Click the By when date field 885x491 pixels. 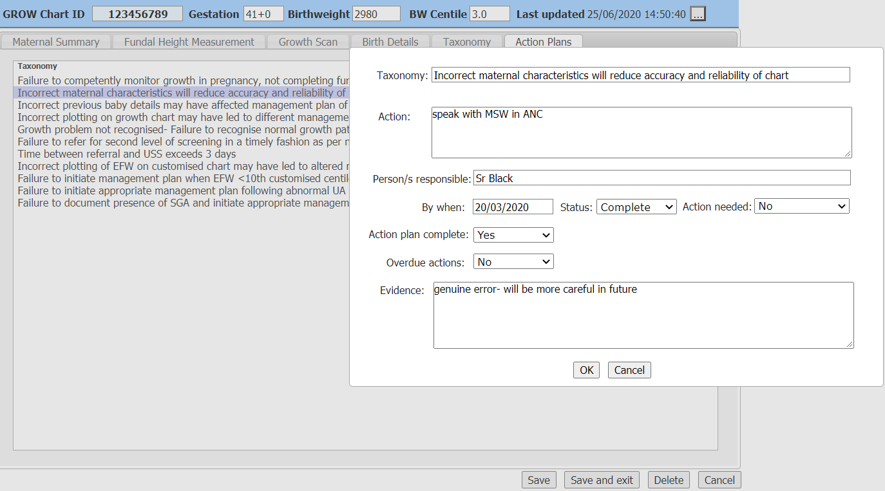pyautogui.click(x=513, y=207)
